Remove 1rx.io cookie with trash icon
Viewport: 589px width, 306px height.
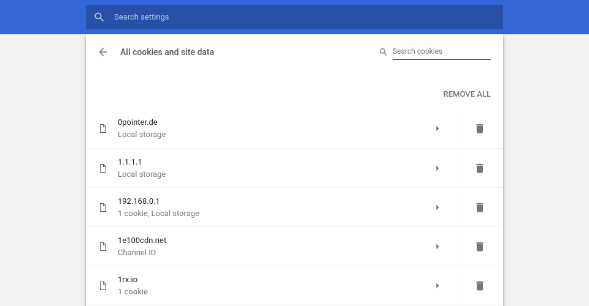pos(479,286)
